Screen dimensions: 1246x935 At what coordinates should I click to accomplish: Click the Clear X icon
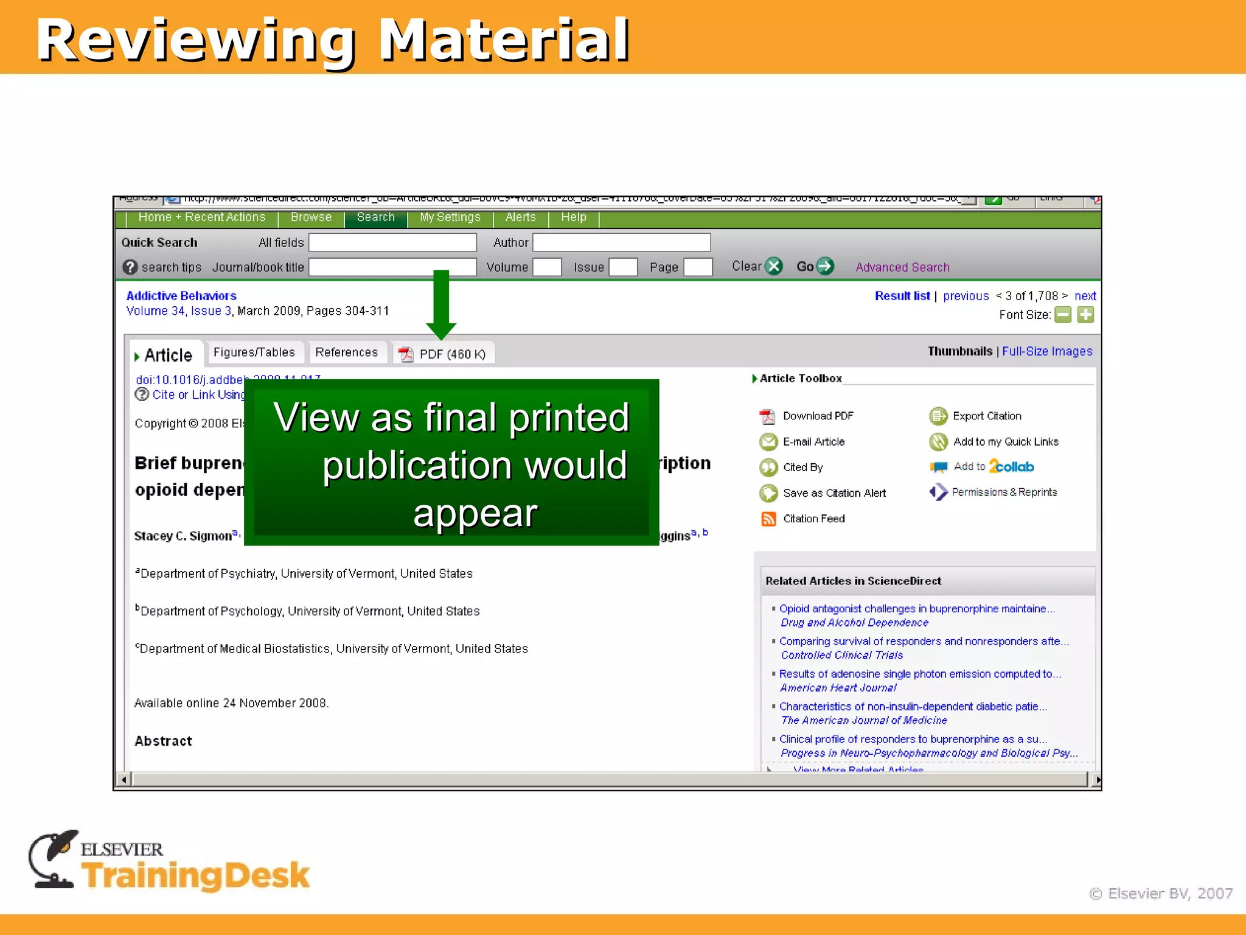(773, 267)
